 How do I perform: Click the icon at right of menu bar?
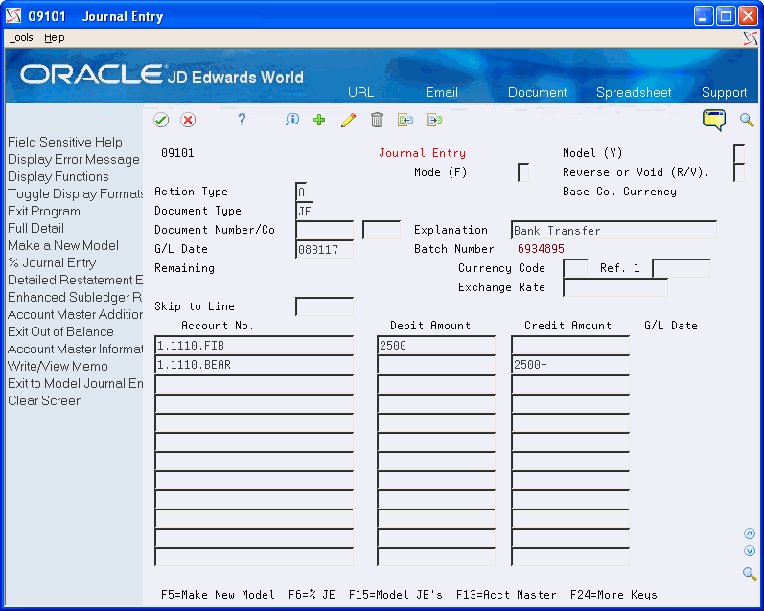pos(751,38)
